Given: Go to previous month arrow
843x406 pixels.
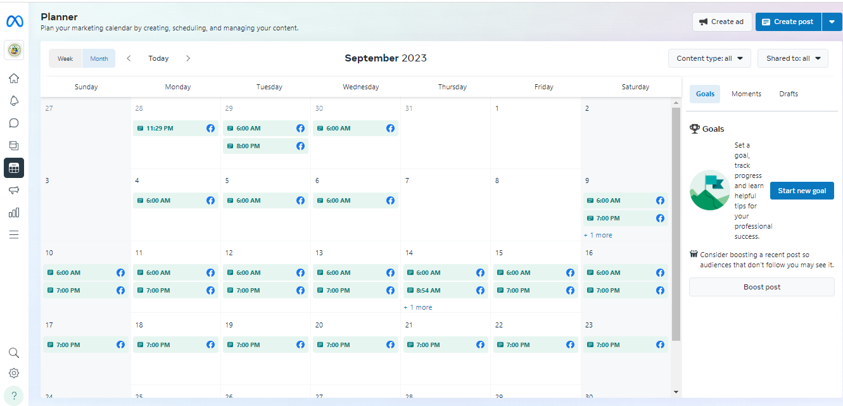Looking at the screenshot, I should 129,58.
